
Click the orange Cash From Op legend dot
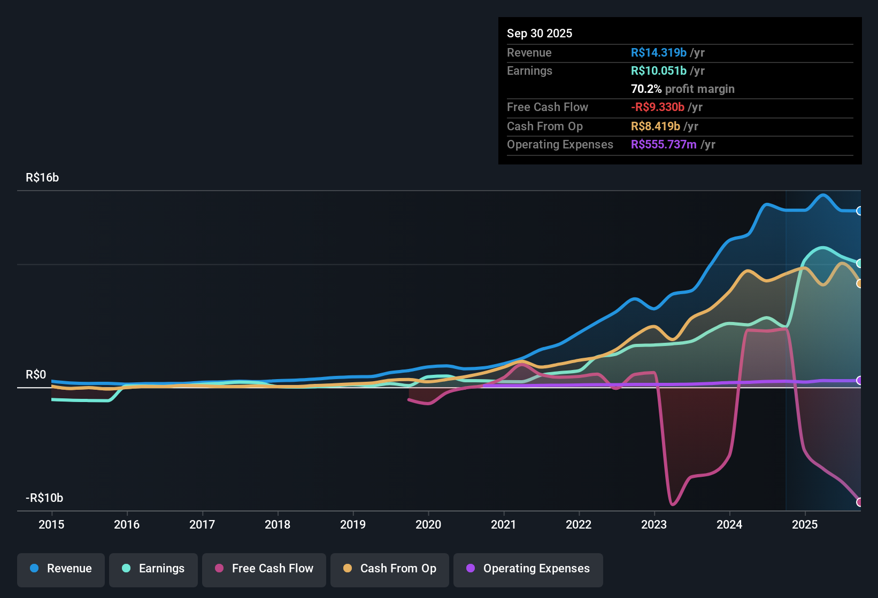click(348, 569)
